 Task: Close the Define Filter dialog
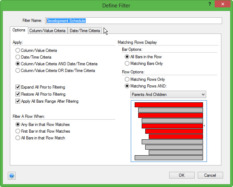point(222,5)
